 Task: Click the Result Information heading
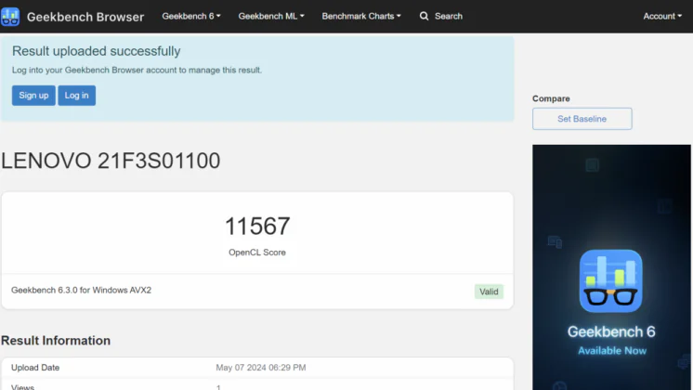click(x=56, y=341)
